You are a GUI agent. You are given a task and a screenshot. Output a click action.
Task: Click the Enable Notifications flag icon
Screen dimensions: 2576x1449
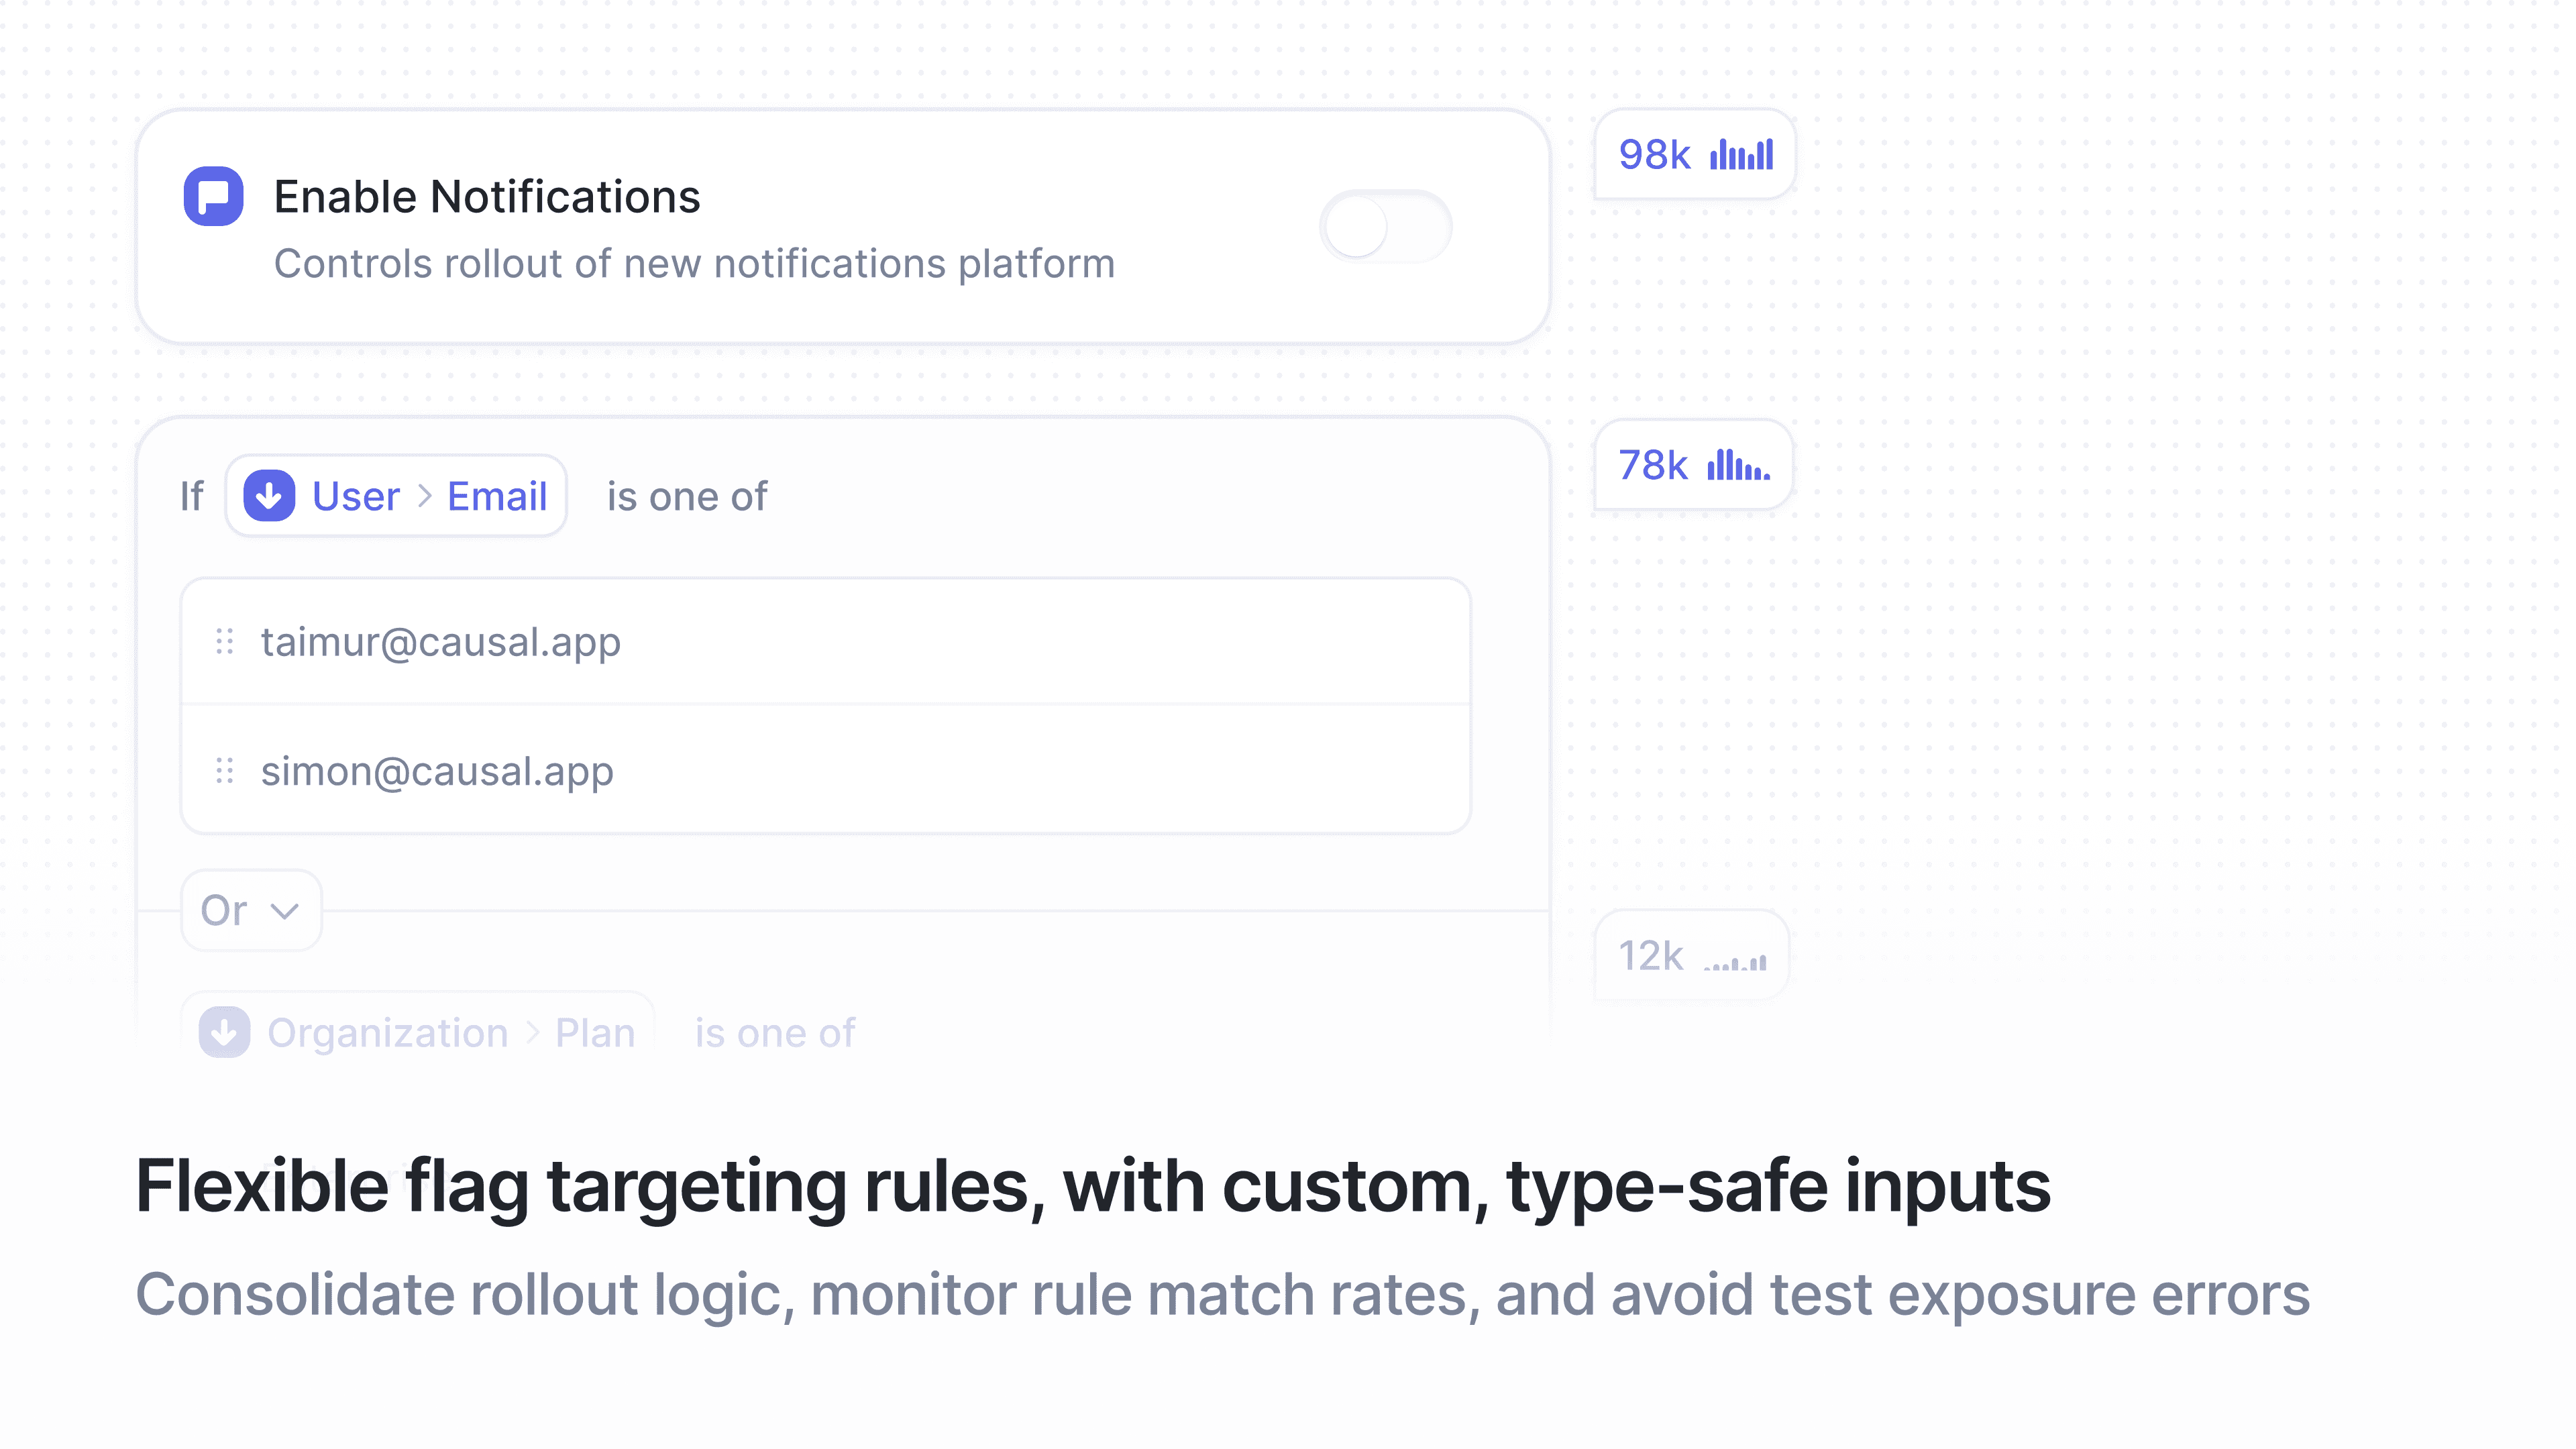pos(213,196)
